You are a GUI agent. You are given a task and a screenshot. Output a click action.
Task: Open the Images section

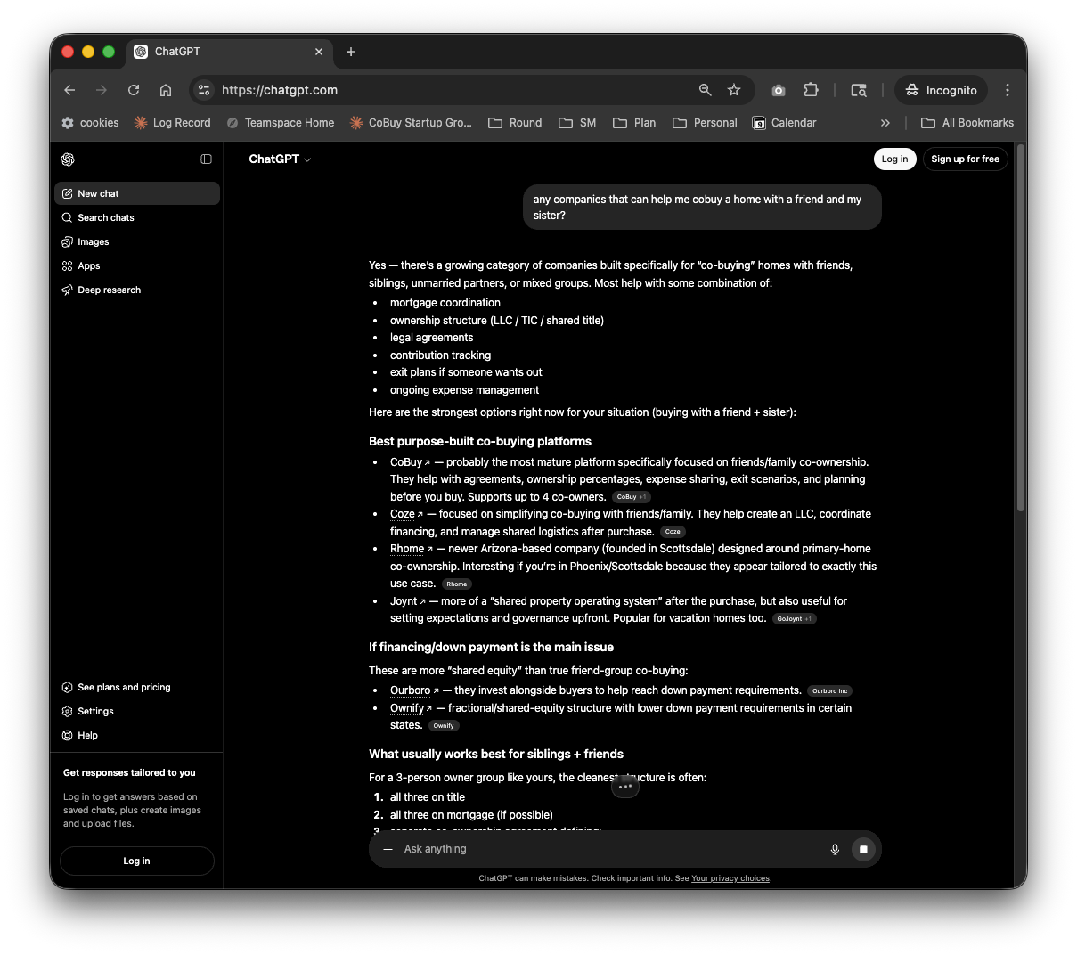[x=137, y=241]
